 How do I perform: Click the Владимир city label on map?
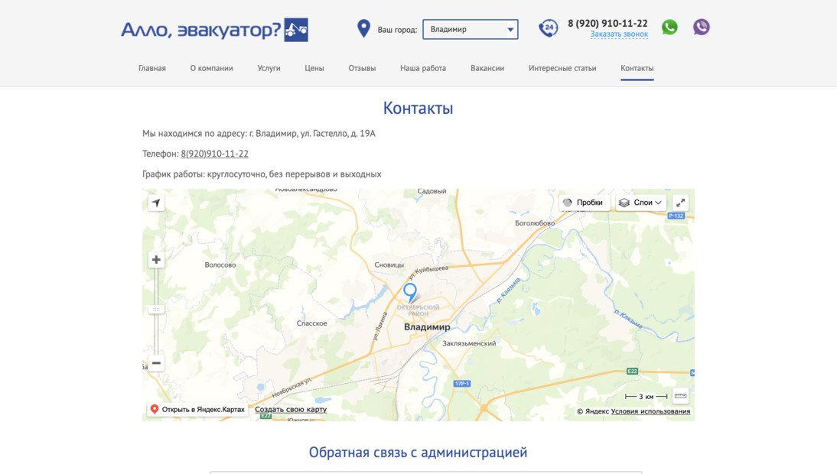(427, 327)
